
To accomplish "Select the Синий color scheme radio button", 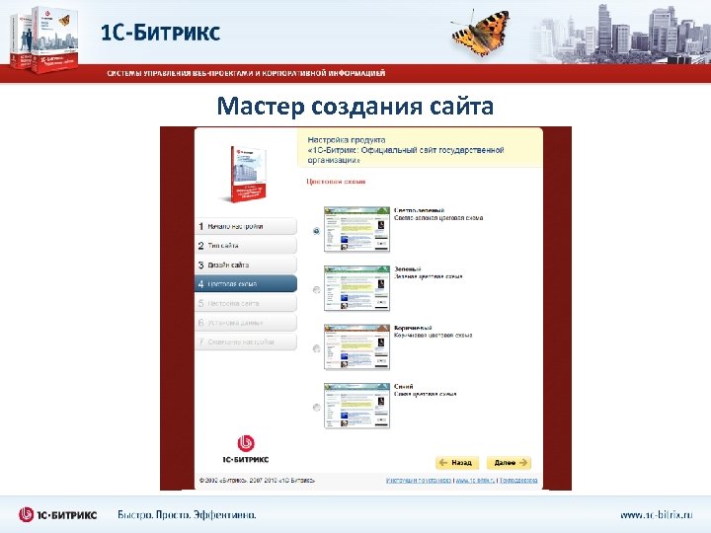I will click(317, 408).
